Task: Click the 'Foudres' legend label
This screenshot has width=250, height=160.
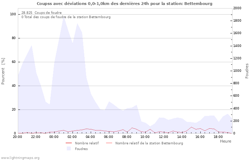Action: point(81,149)
